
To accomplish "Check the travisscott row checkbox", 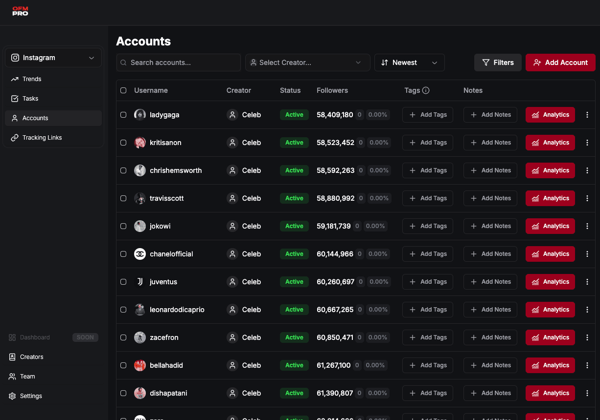I will (x=123, y=198).
